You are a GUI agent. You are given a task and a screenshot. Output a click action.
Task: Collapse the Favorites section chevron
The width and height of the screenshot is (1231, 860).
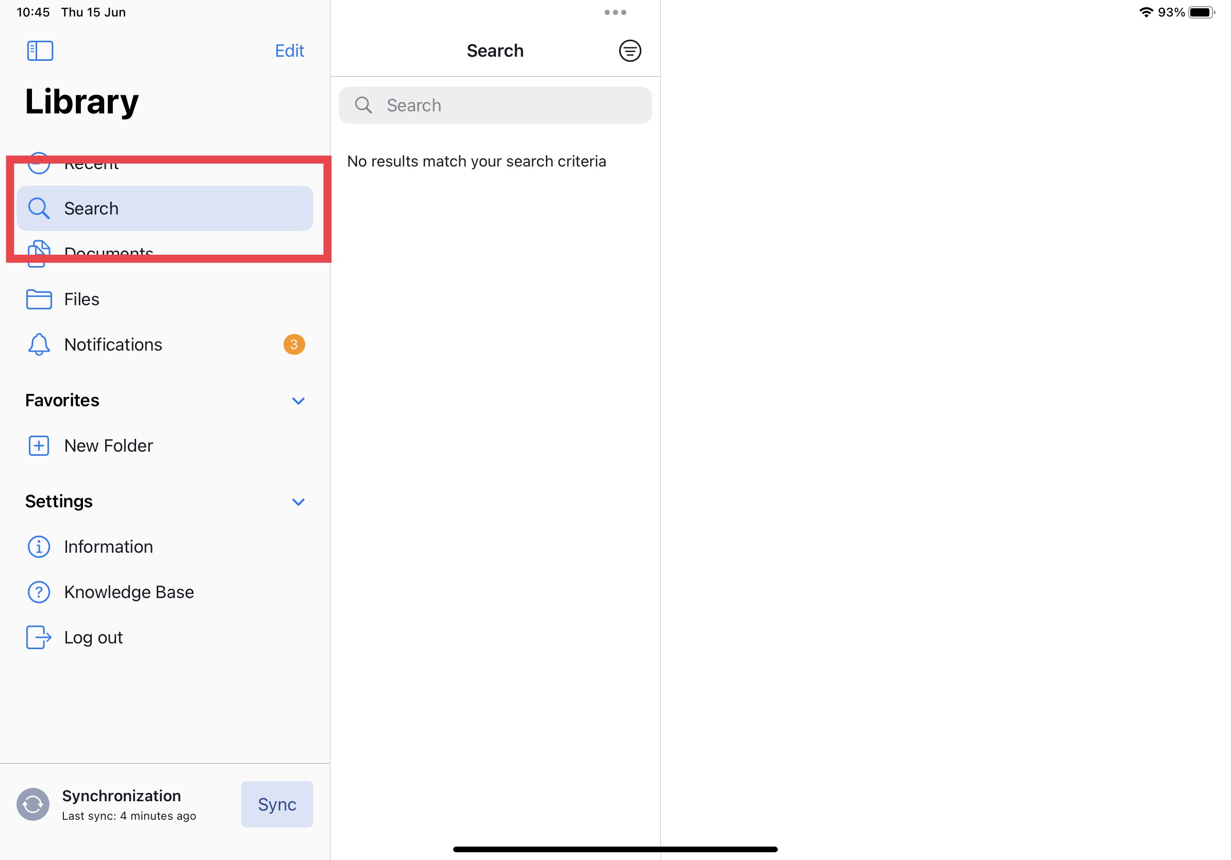point(298,401)
